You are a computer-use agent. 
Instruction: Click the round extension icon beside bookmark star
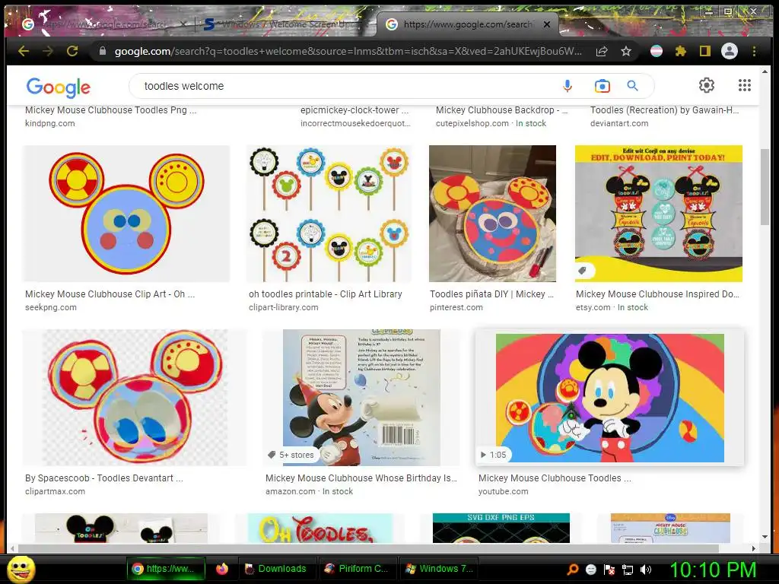[x=657, y=51]
